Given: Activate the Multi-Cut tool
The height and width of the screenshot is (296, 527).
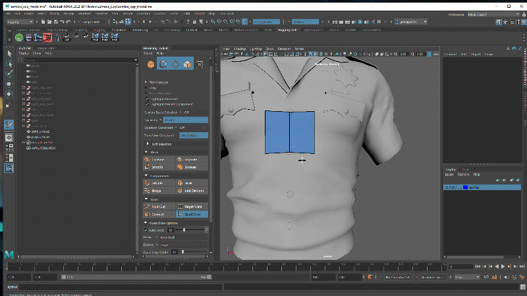Looking at the screenshot, I should pyautogui.click(x=160, y=206).
